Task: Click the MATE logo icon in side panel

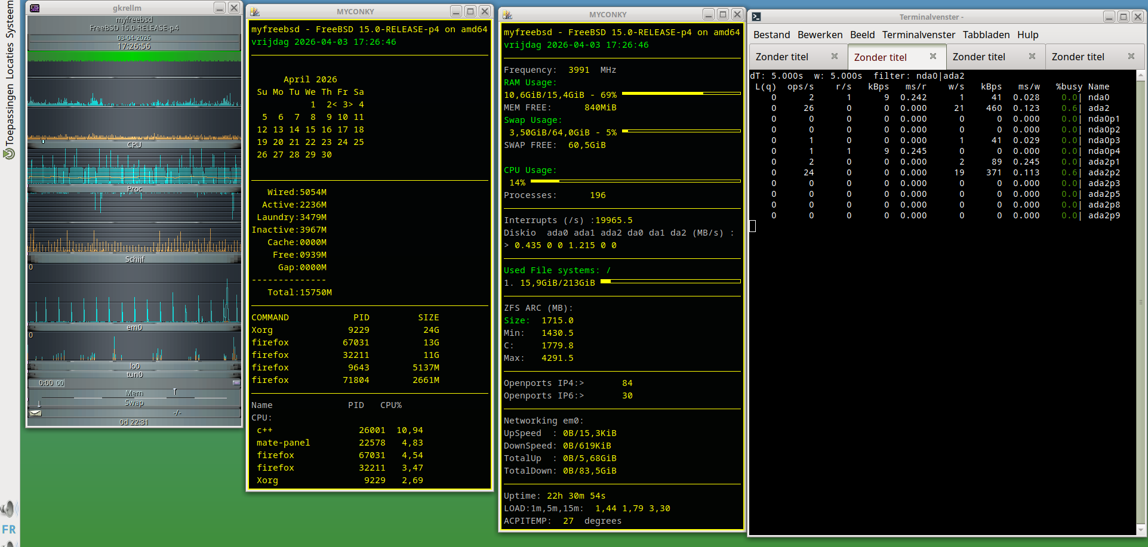Action: [x=9, y=154]
